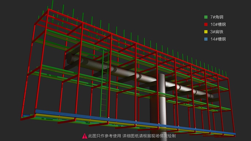Select the 10#槽钢 legend label
The image size is (251, 141).
[x=218, y=25]
